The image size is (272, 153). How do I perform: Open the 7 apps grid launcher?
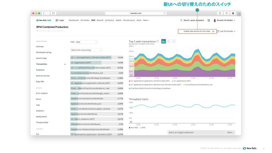click(x=60, y=20)
